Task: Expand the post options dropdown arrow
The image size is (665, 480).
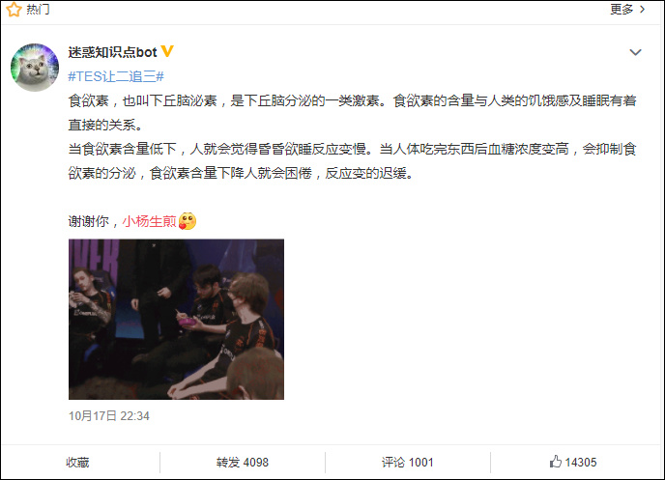Action: click(x=635, y=52)
